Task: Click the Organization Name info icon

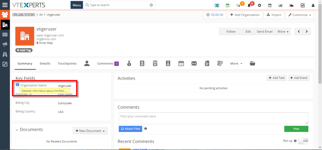Action: tap(17, 84)
